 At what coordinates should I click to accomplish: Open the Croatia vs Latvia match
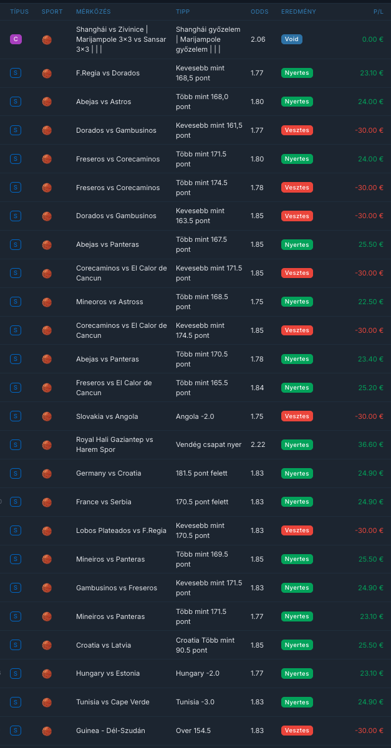(x=104, y=645)
